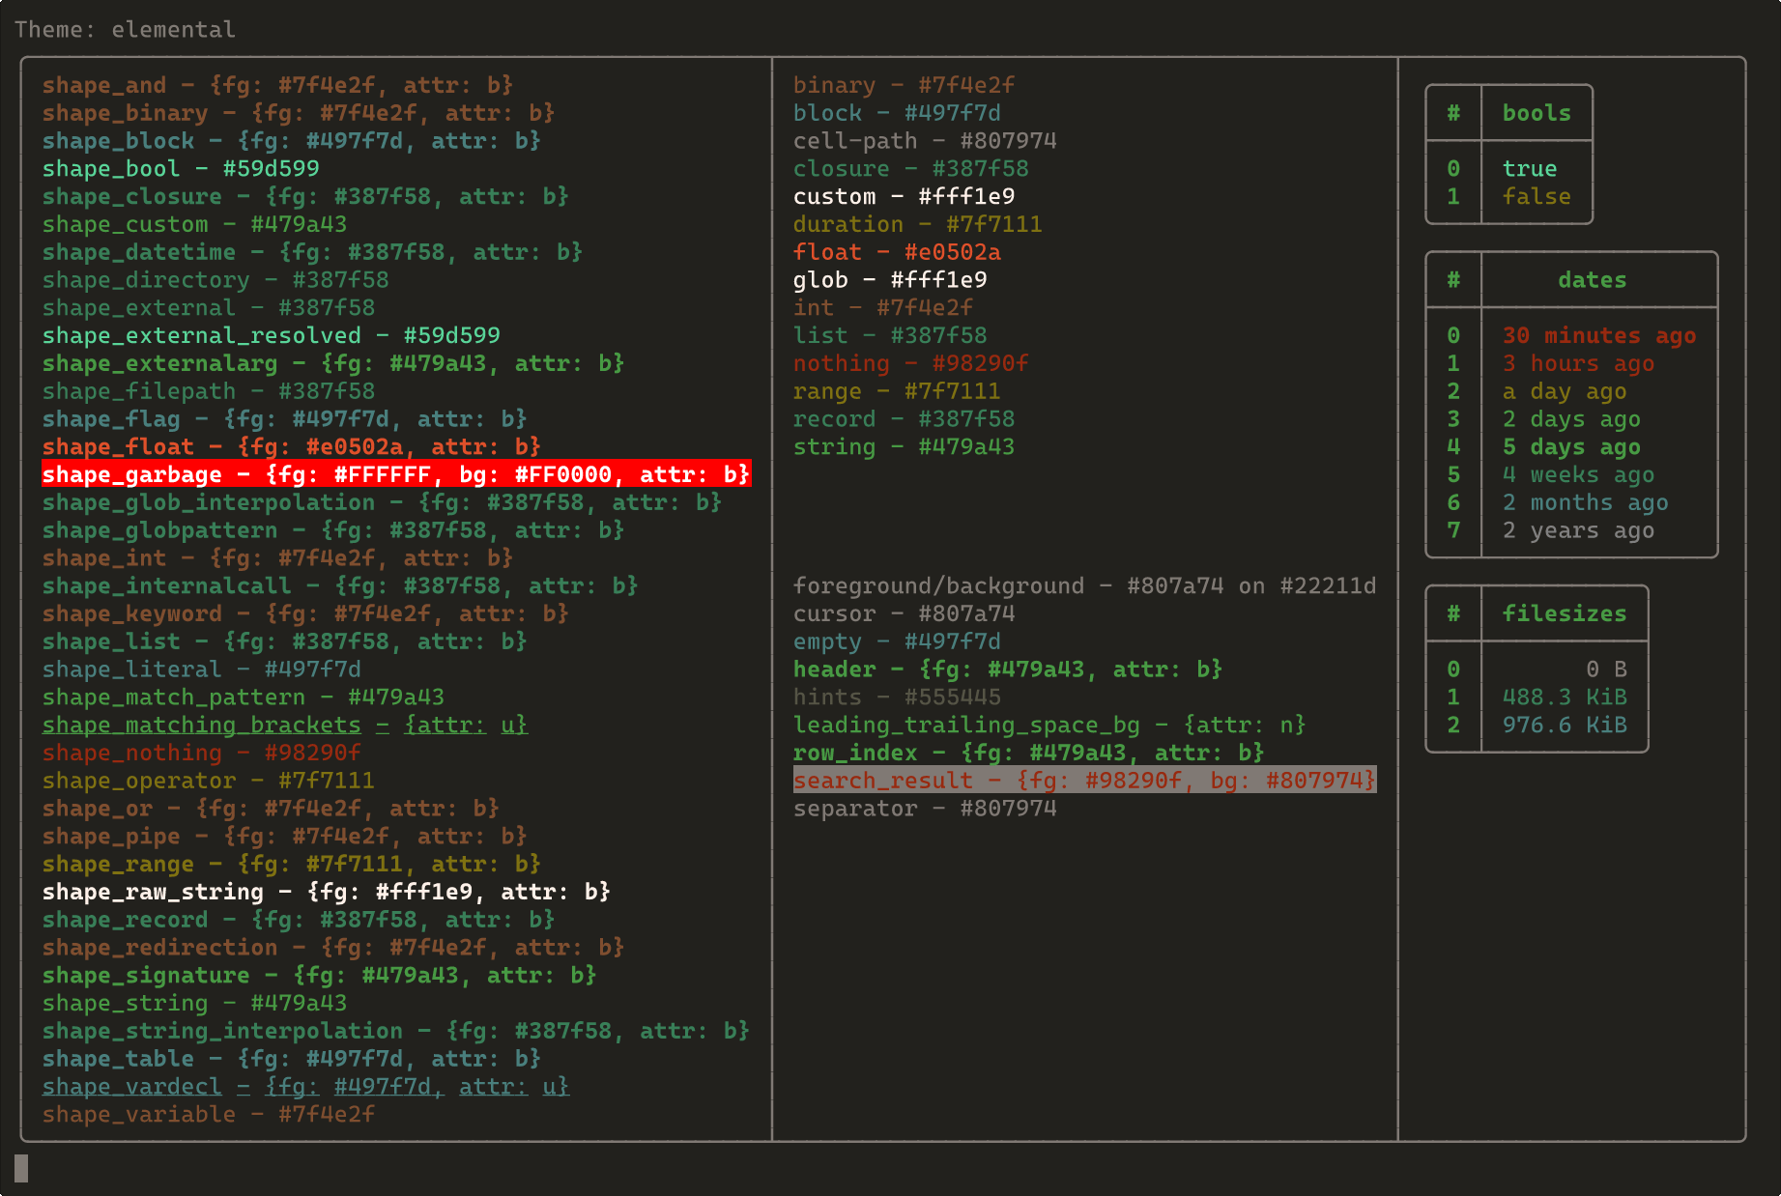Viewport: 1781px width, 1196px height.
Task: Click the '2 years ago' date cell
Action: (x=1578, y=531)
